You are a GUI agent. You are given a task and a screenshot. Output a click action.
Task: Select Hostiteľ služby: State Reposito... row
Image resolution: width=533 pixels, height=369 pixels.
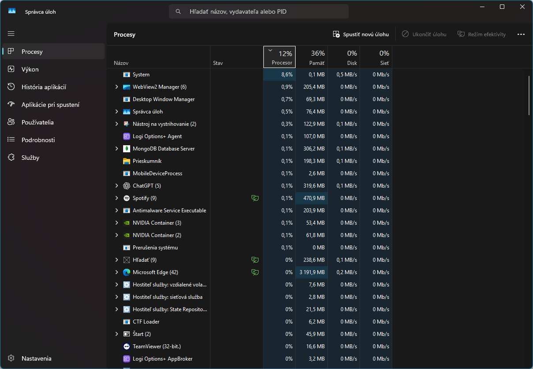[x=249, y=309]
